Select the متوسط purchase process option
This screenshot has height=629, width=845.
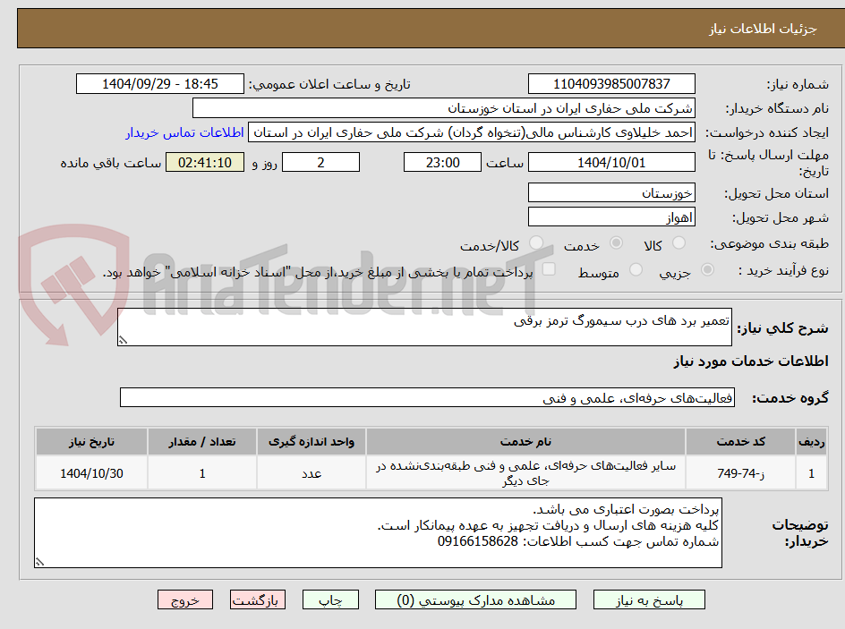[637, 269]
